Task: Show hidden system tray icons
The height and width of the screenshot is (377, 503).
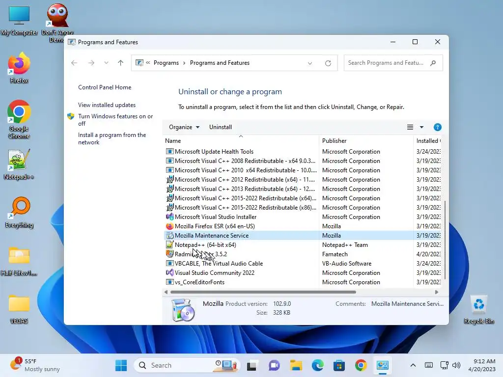Action: 413,365
